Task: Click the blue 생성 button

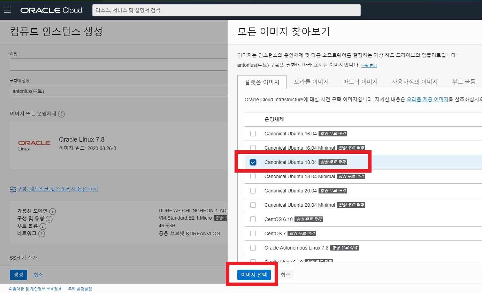Action: tap(18, 275)
